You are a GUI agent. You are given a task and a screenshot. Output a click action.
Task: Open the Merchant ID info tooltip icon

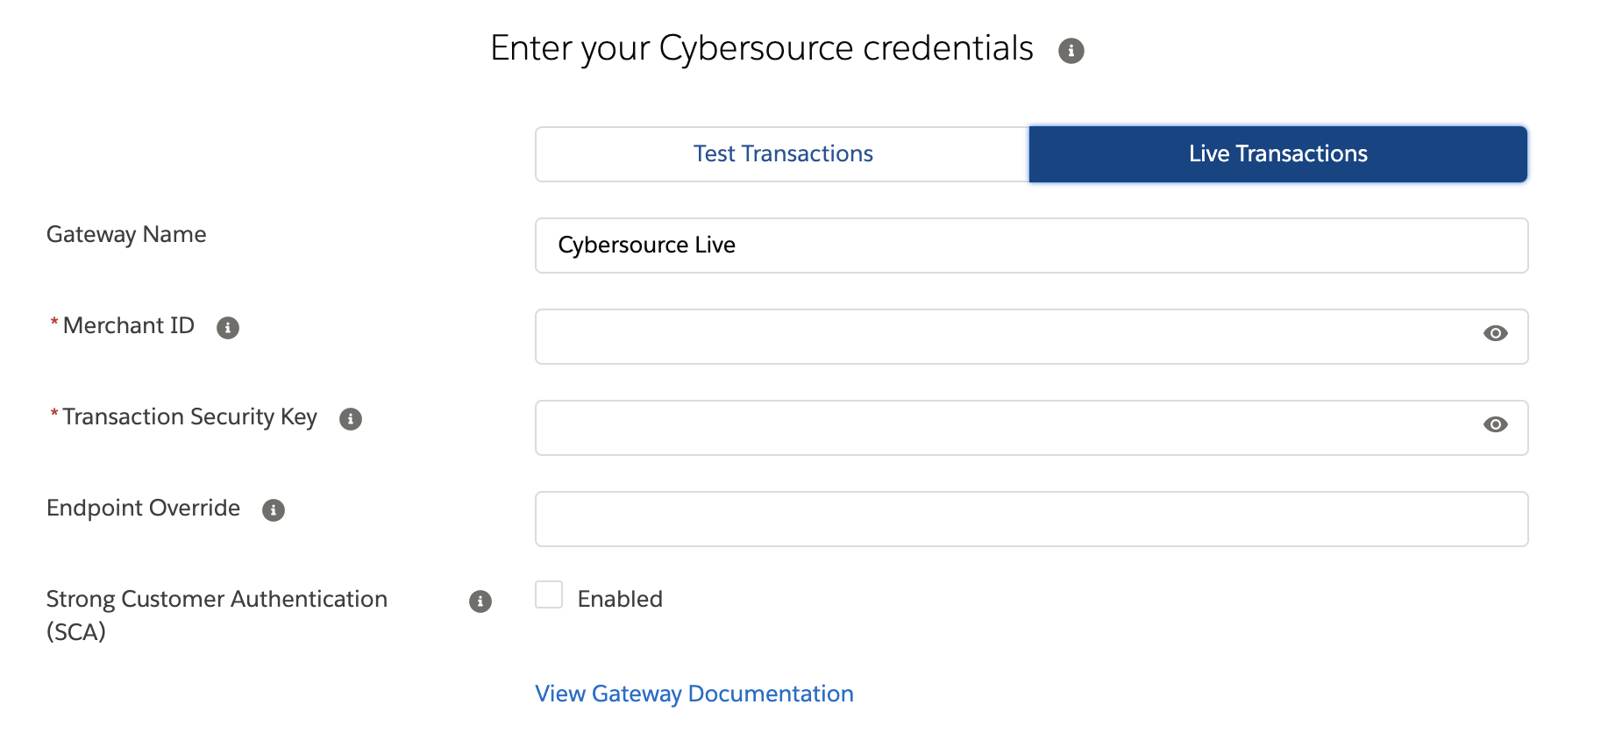coord(228,328)
